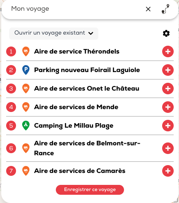Image resolution: width=179 pixels, height=203 pixels.
Task: Close the Mon voyage search with X
Action: (x=148, y=9)
